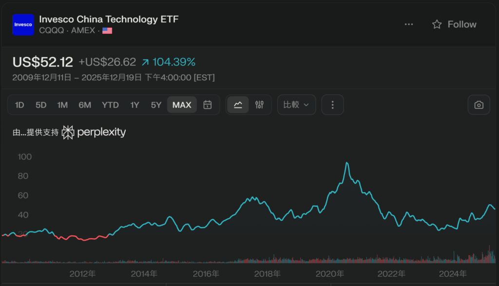Click the 2018年 timeline label

[268, 274]
